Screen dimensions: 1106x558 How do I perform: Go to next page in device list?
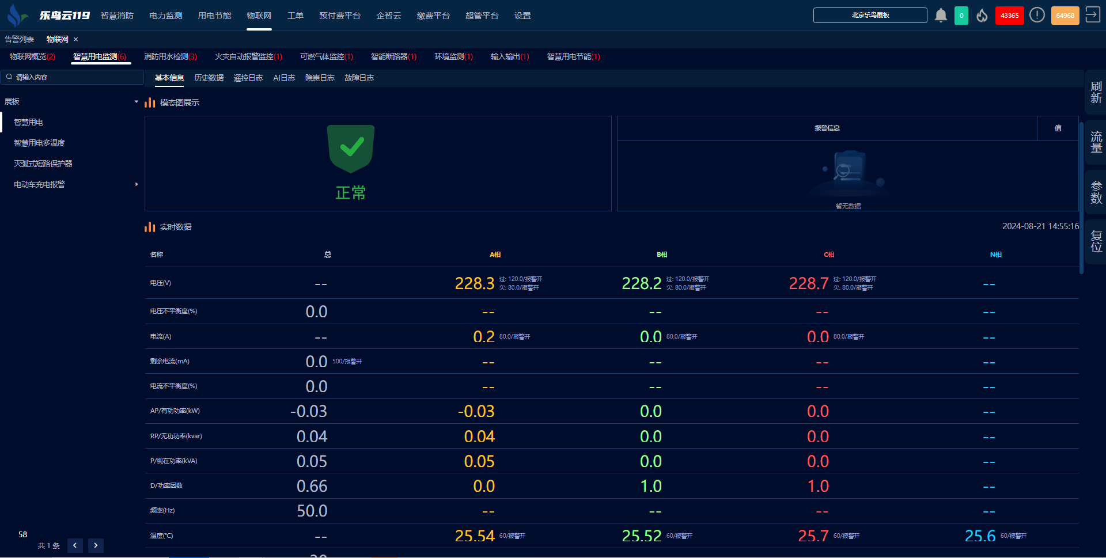tap(96, 545)
